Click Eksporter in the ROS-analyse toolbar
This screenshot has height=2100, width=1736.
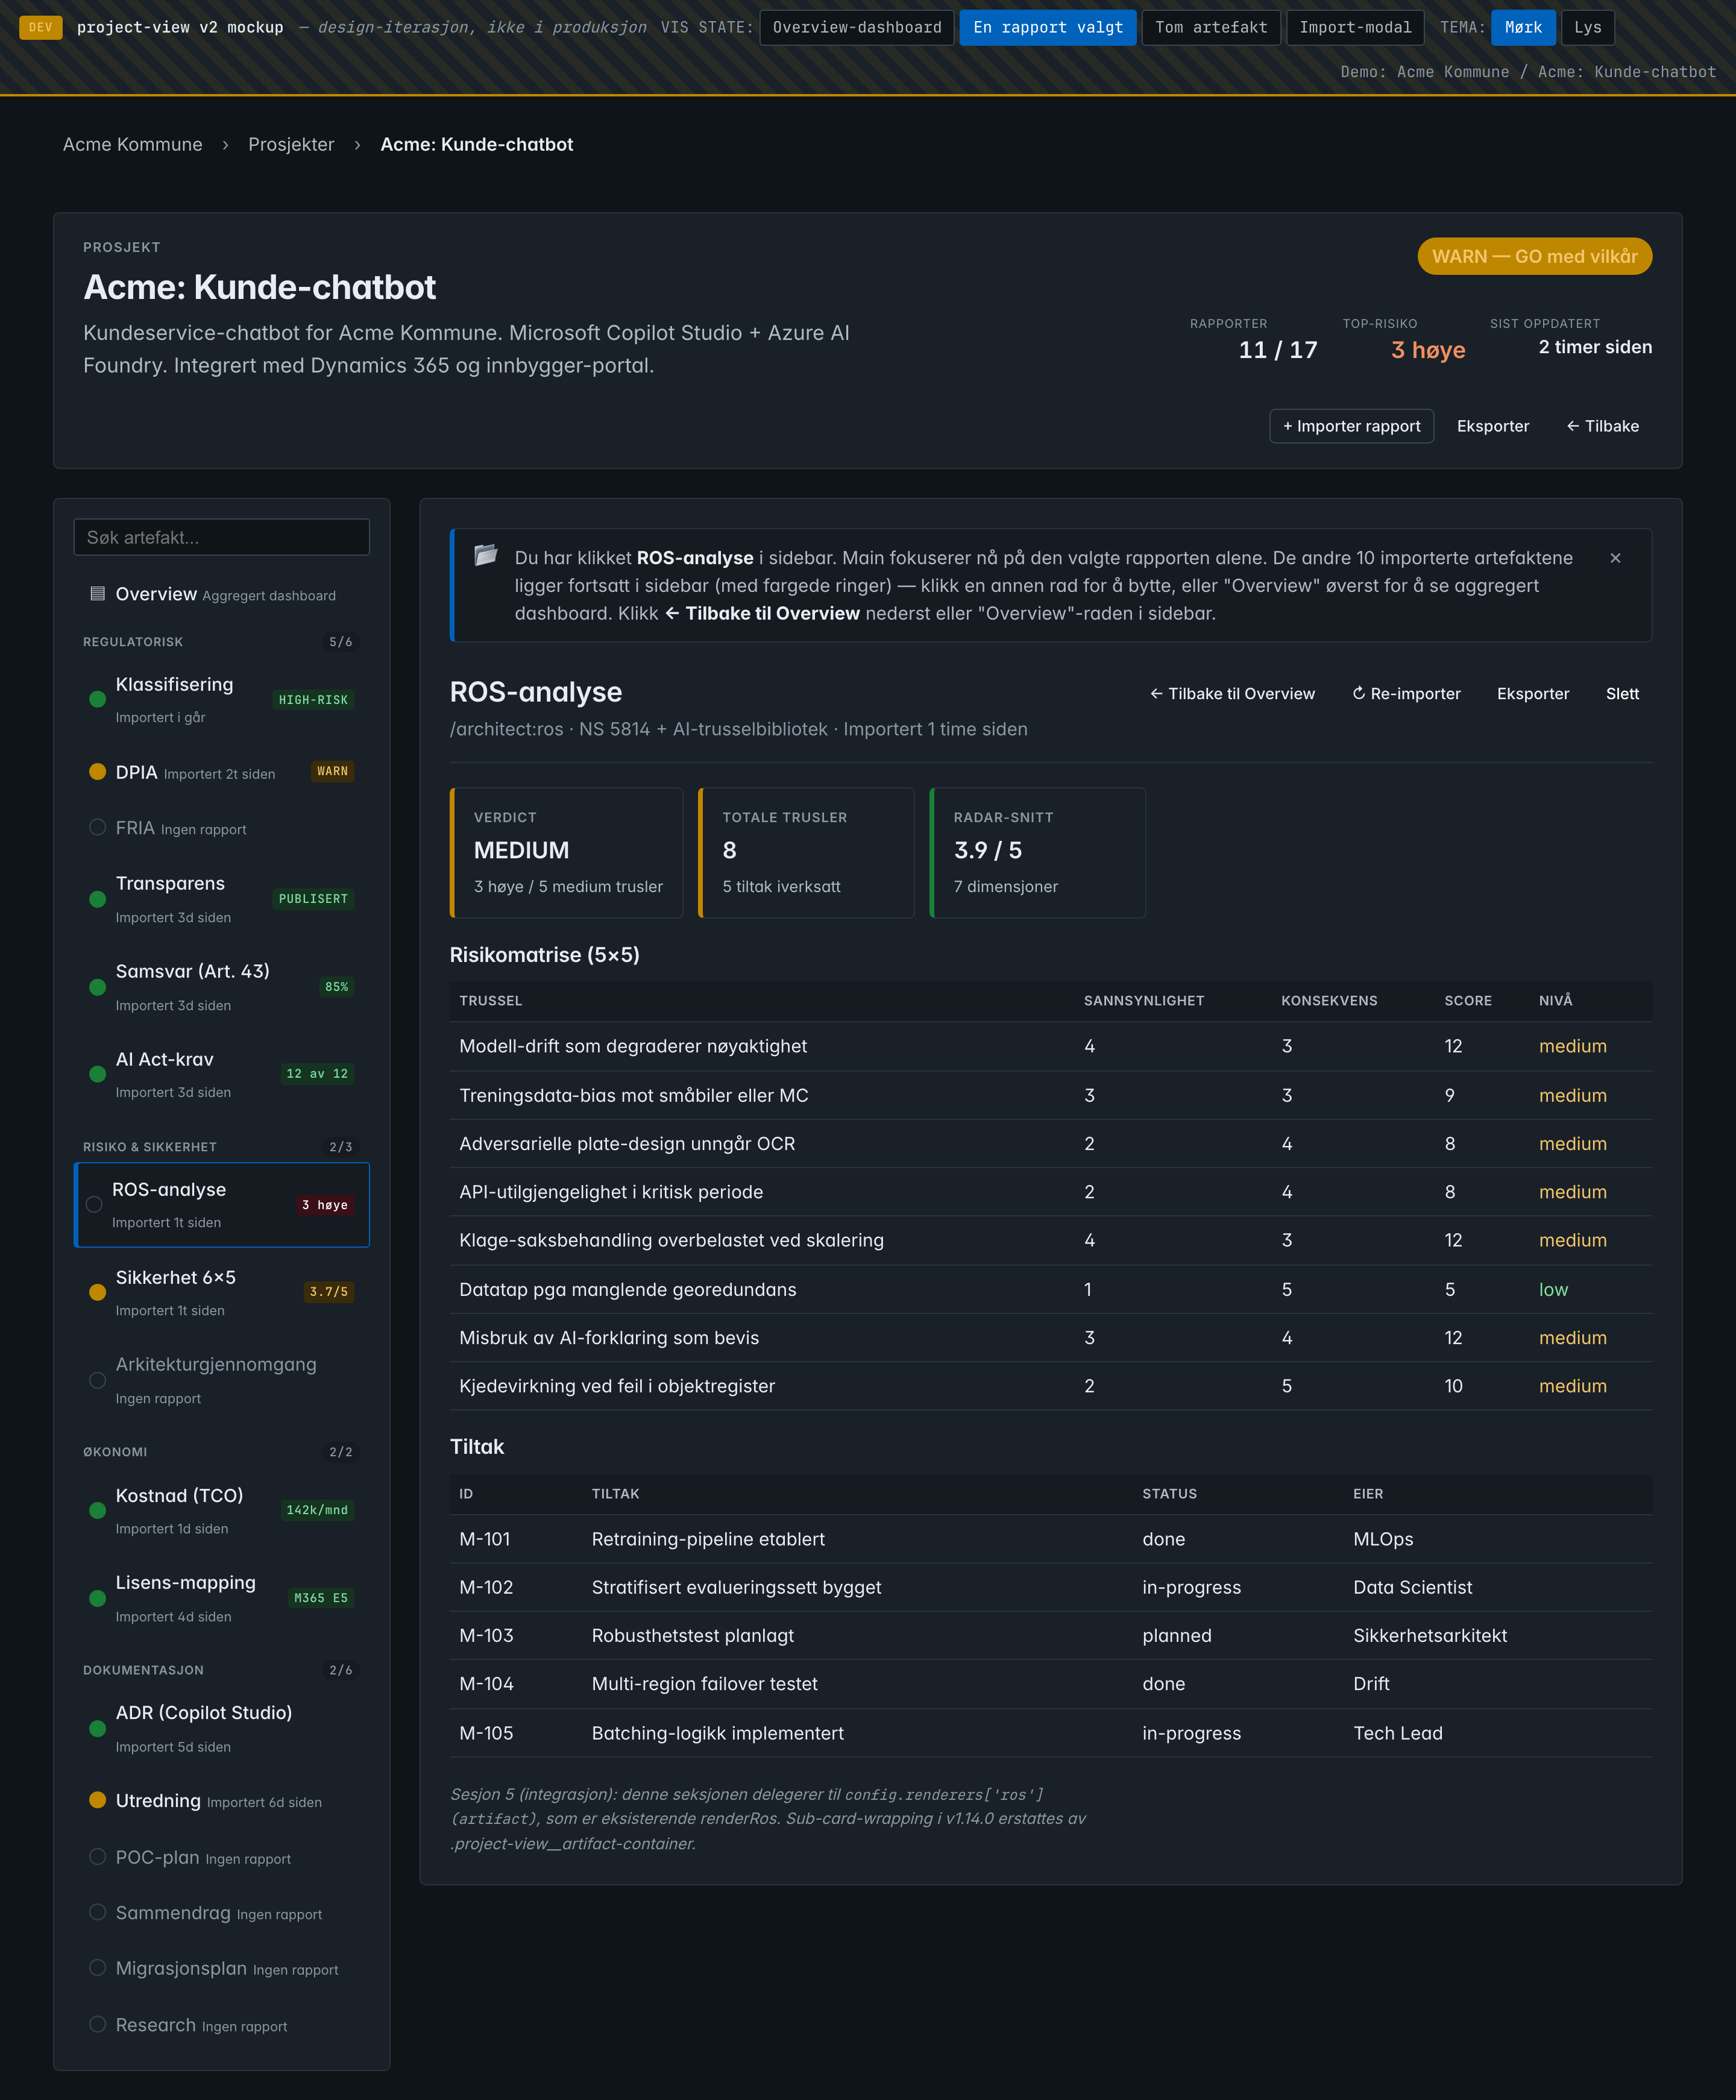pos(1533,693)
